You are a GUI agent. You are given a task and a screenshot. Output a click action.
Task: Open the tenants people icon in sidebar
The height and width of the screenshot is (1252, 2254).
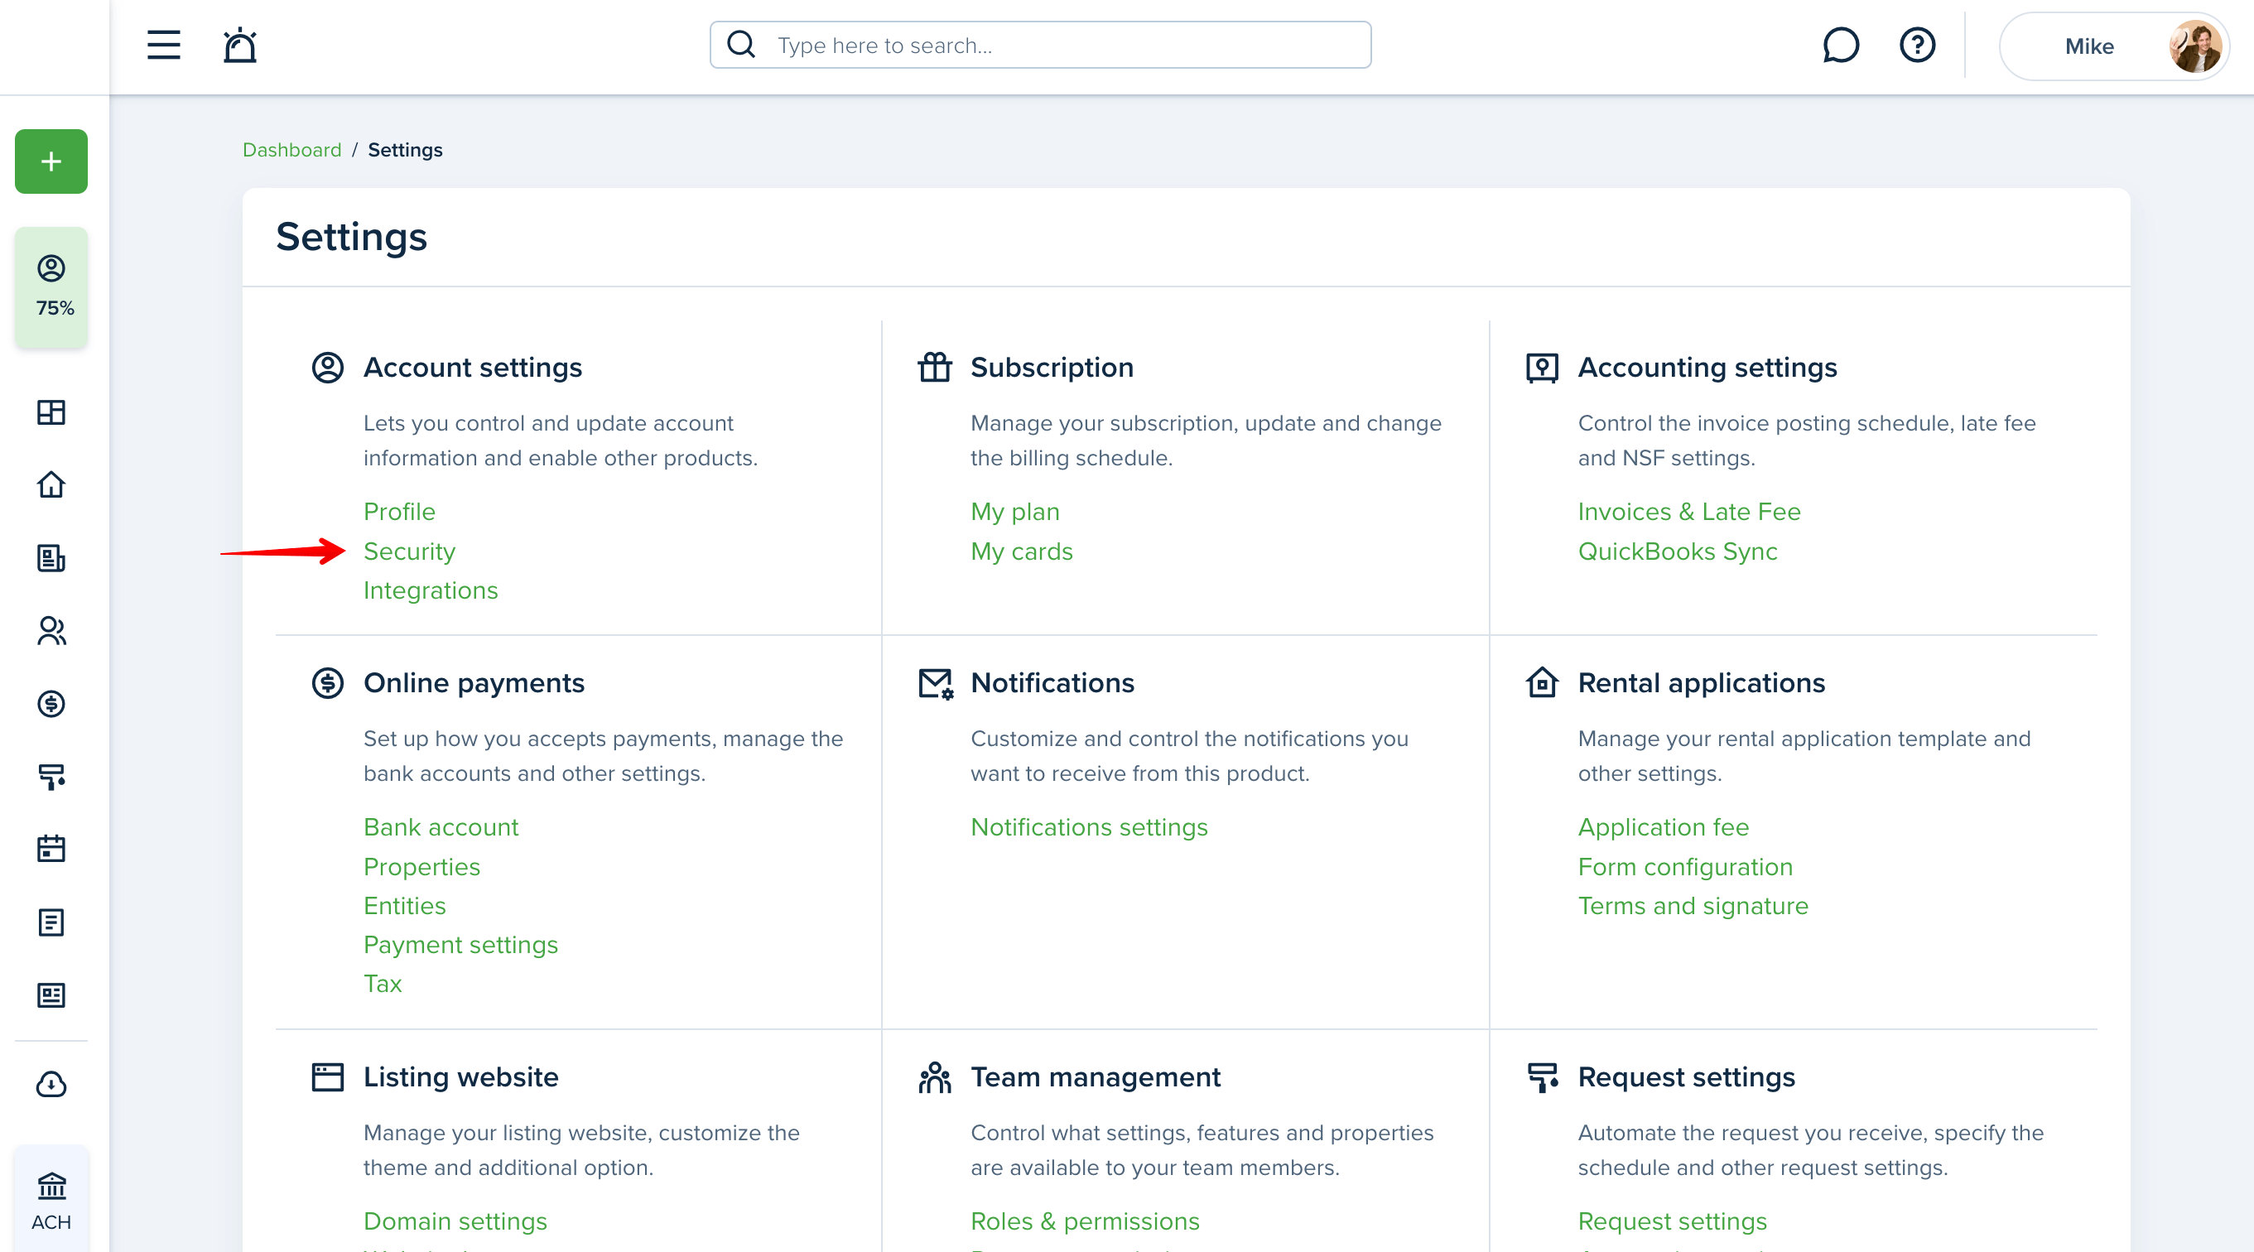click(x=51, y=631)
